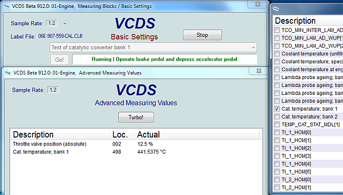The width and height of the screenshot is (343, 195).
Task: Click Description header in the right selection list
Action: point(308,21)
